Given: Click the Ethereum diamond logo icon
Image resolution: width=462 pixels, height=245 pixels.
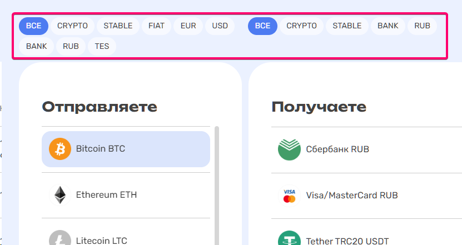Looking at the screenshot, I should pyautogui.click(x=60, y=195).
